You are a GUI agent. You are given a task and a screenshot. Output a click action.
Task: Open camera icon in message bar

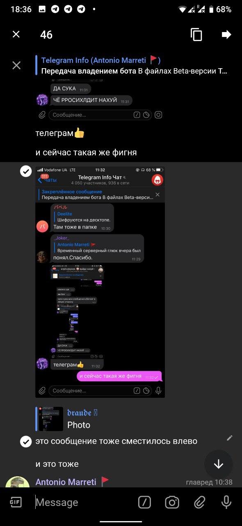(x=172, y=502)
